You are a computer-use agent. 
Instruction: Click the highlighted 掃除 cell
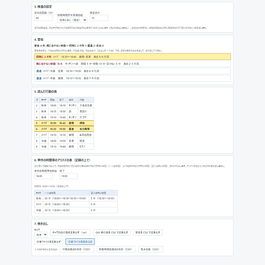(86, 123)
